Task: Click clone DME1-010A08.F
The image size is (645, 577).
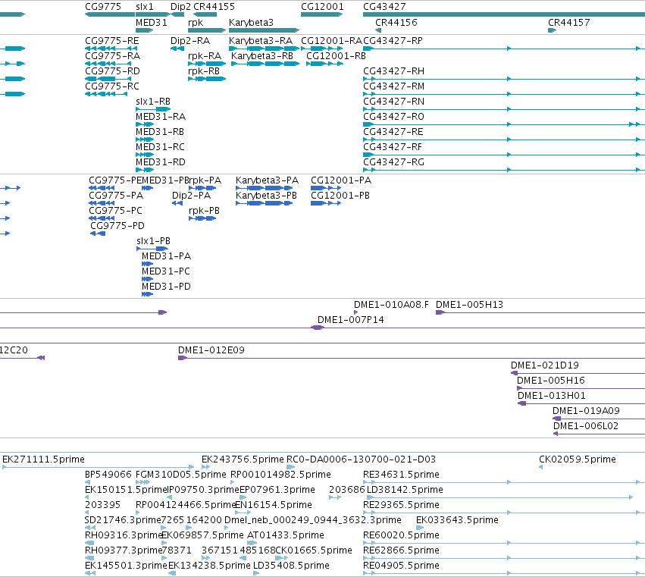Action: pyautogui.click(x=355, y=312)
